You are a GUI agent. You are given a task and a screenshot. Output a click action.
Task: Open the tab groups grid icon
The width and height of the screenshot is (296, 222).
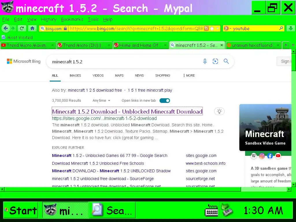click(293, 45)
